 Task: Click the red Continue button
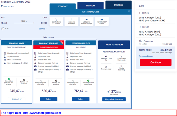coord(156,62)
